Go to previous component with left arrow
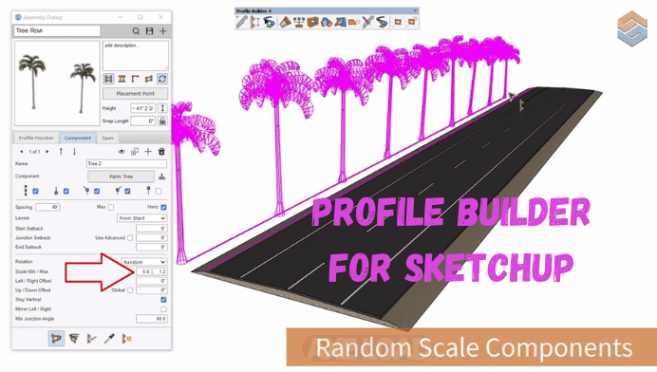Screen dimensions: 657x372 coord(22,152)
